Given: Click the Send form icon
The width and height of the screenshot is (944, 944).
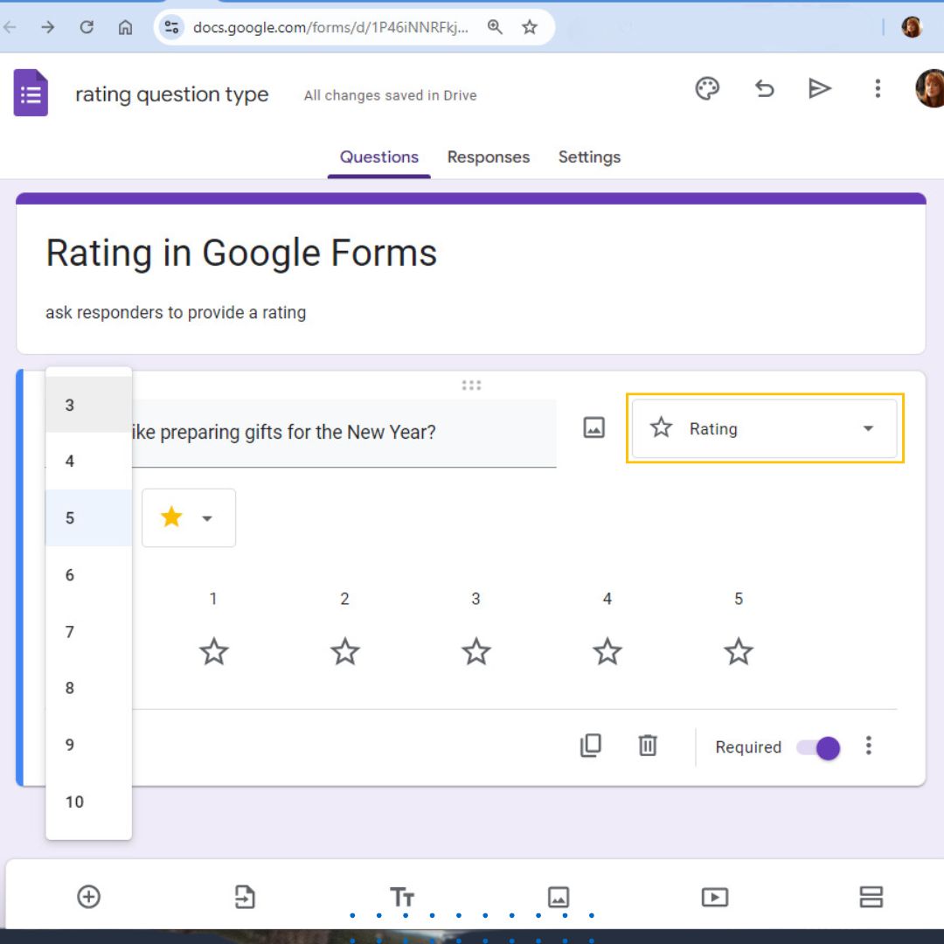Looking at the screenshot, I should pos(820,88).
